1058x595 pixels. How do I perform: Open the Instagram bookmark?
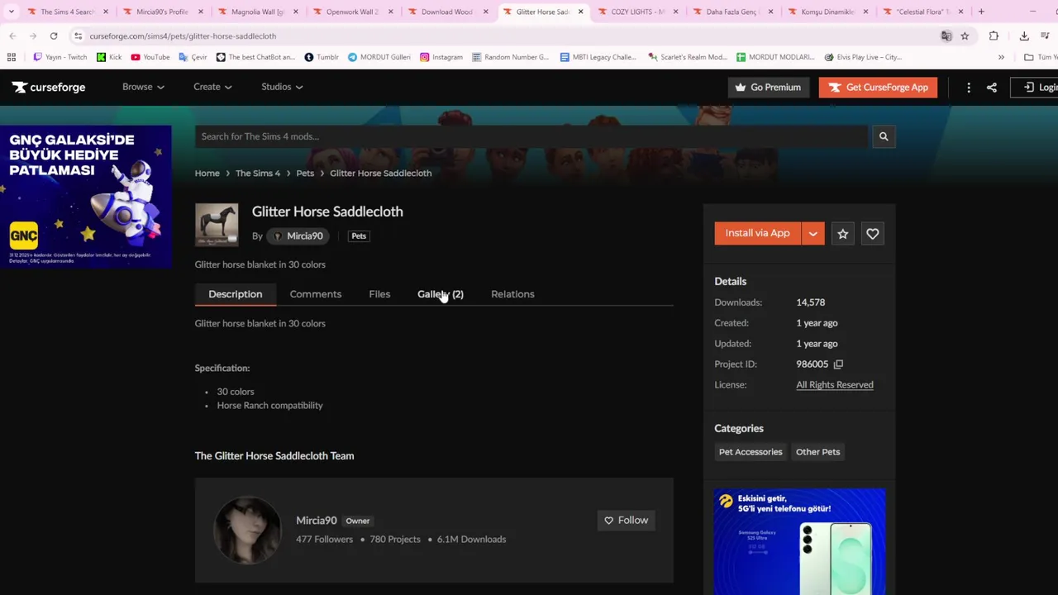pyautogui.click(x=441, y=57)
